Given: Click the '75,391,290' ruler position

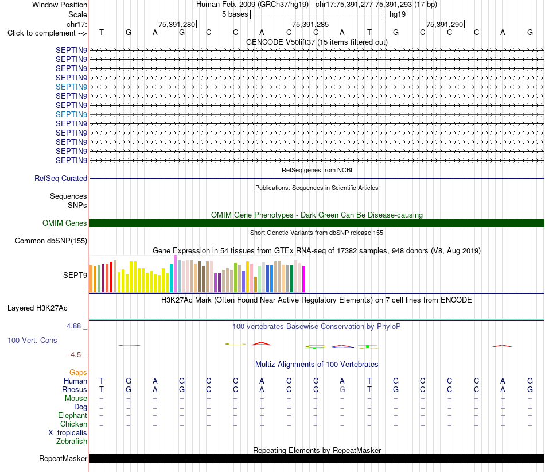Looking at the screenshot, I should click(x=445, y=24).
